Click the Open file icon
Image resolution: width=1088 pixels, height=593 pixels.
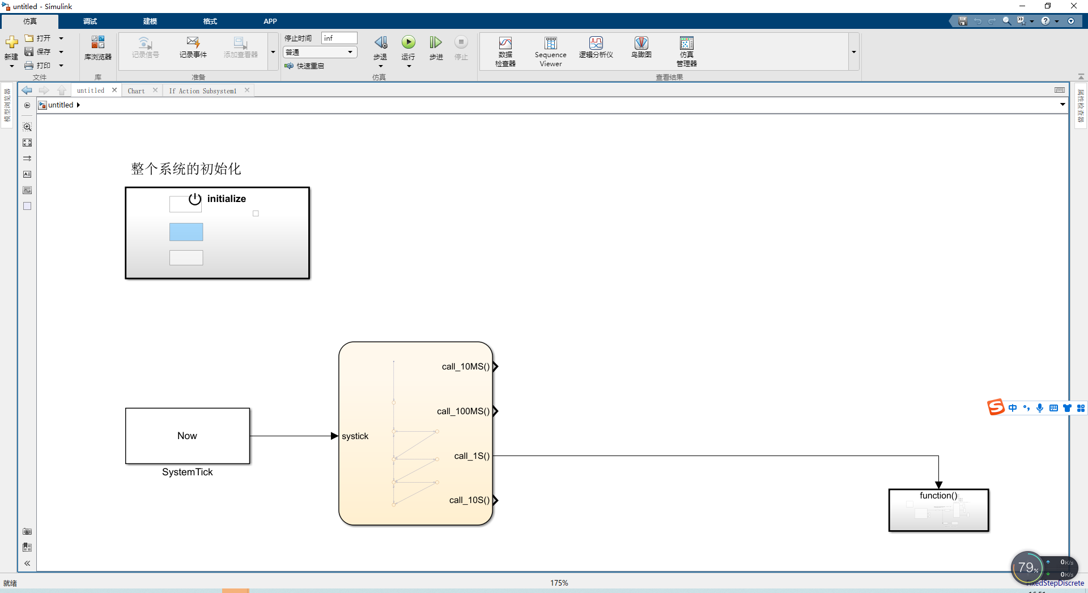(x=29, y=38)
